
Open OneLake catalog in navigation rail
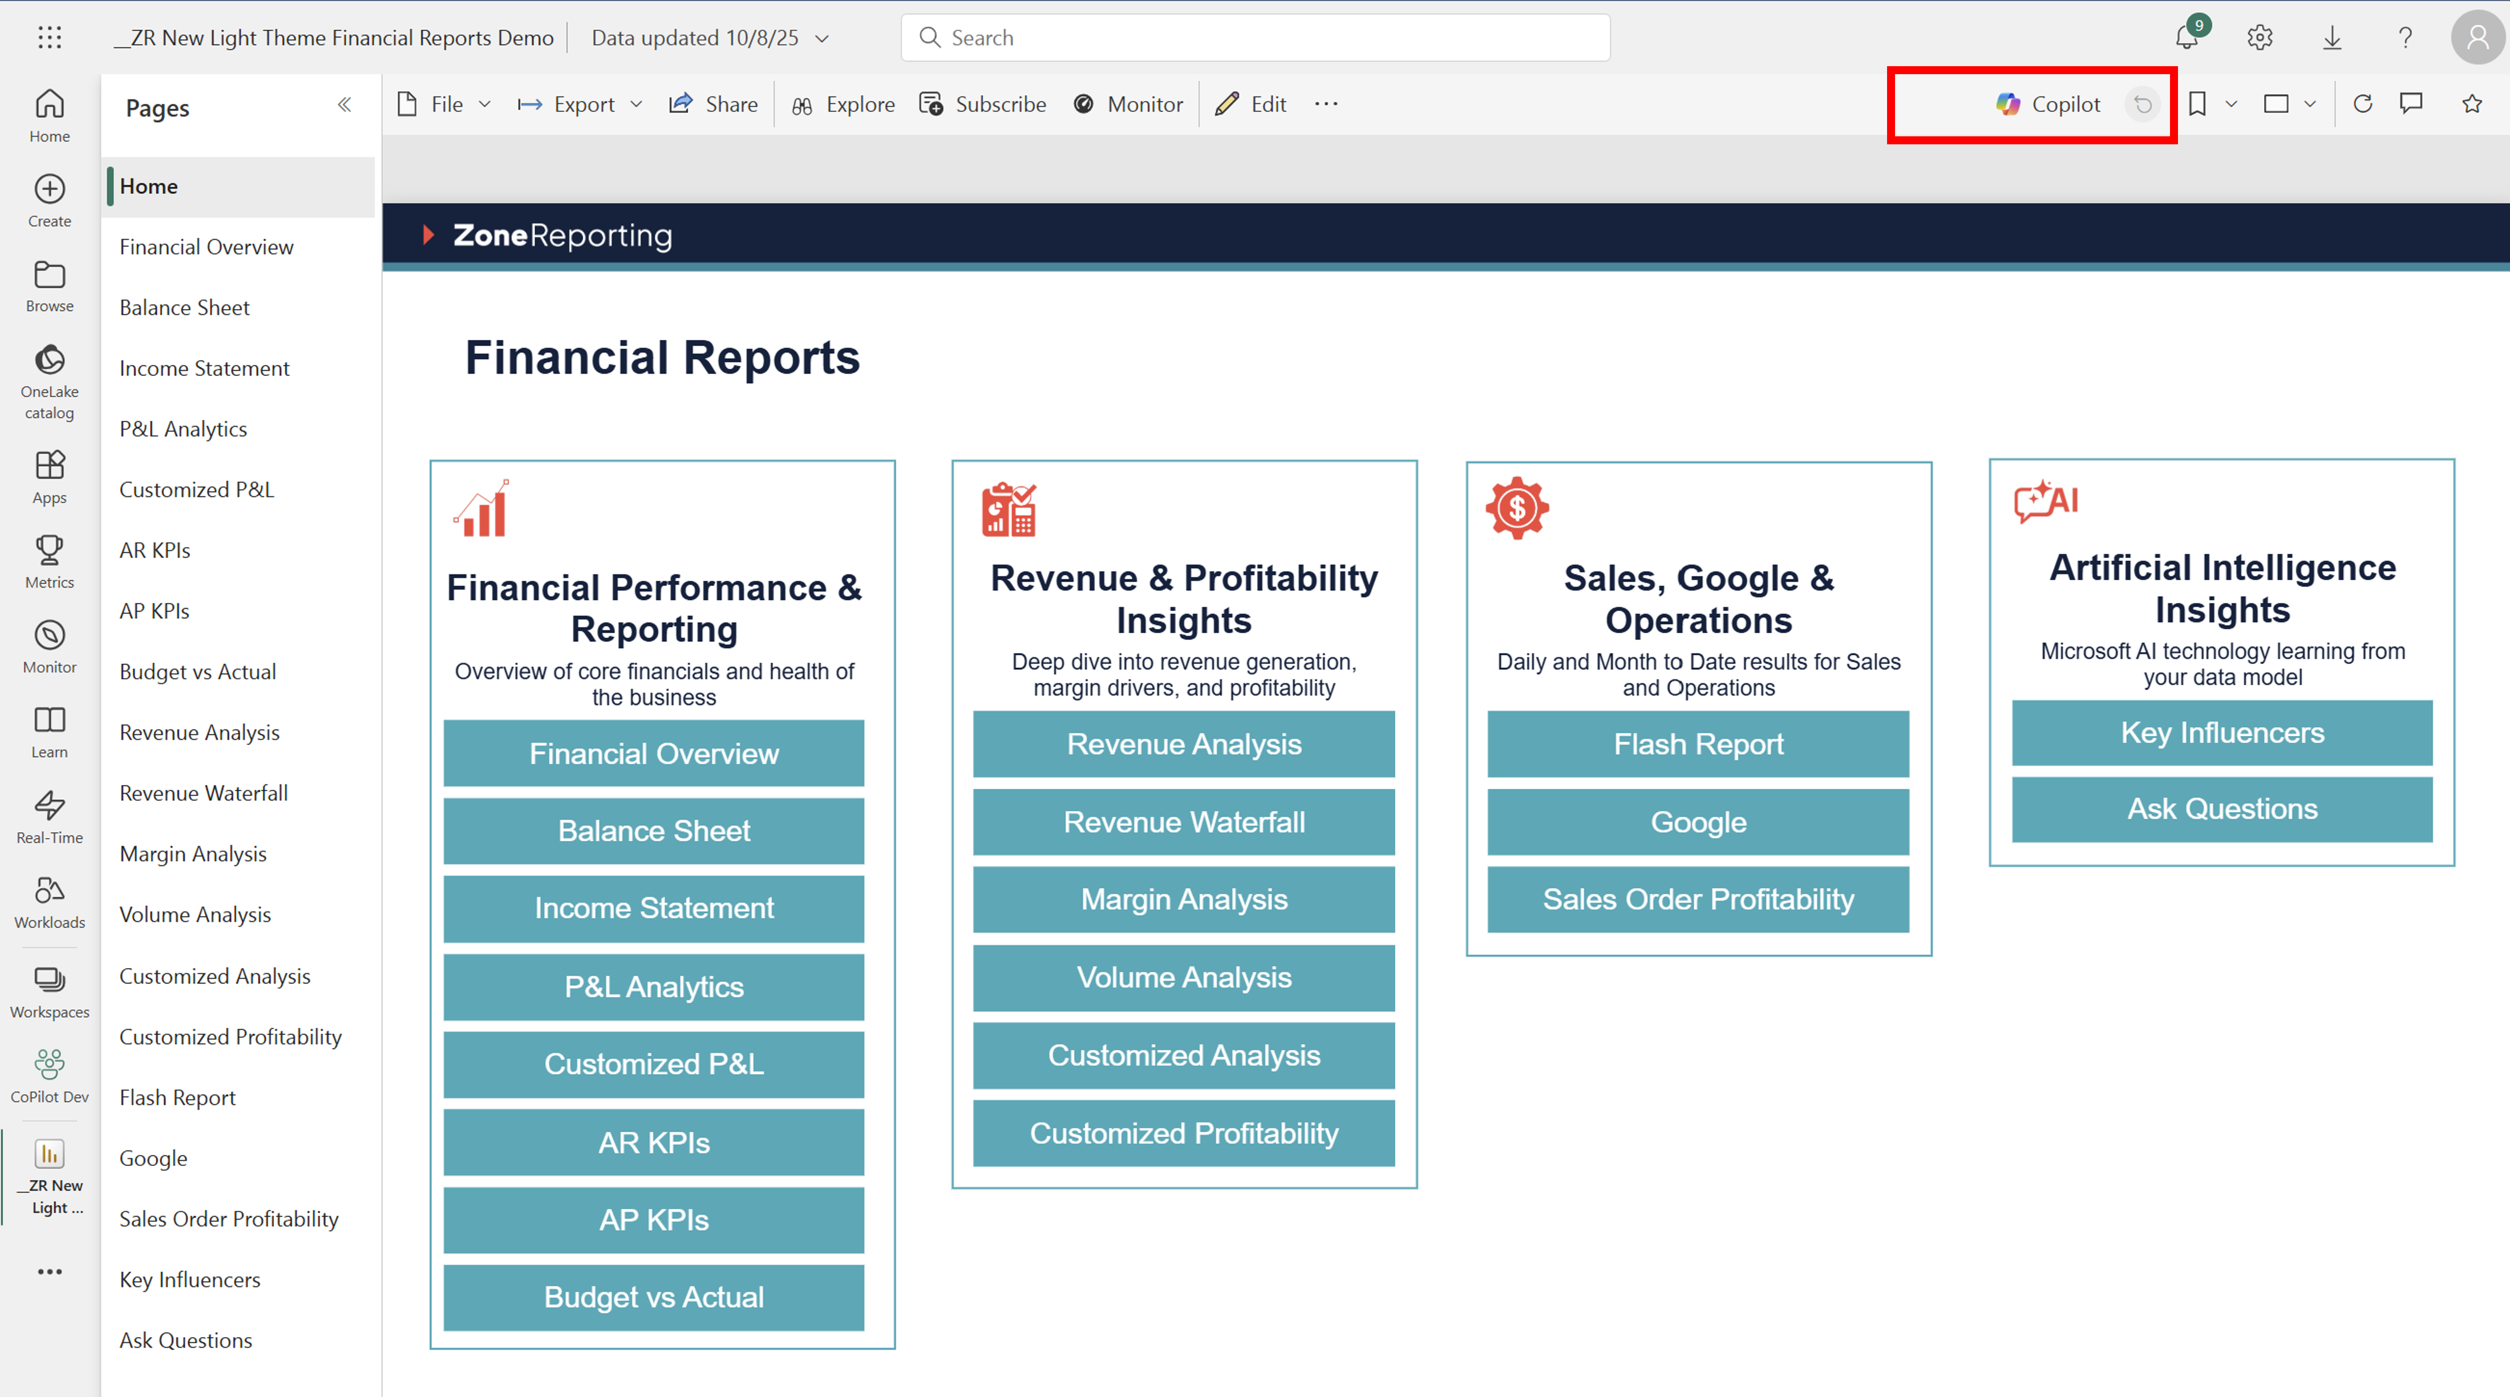(50, 381)
